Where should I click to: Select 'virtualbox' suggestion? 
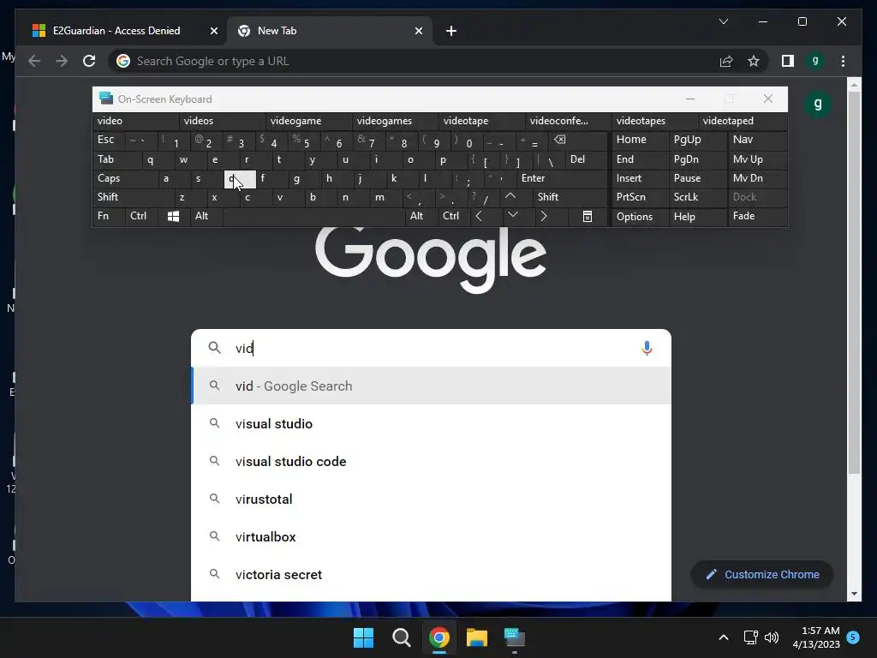click(431, 537)
